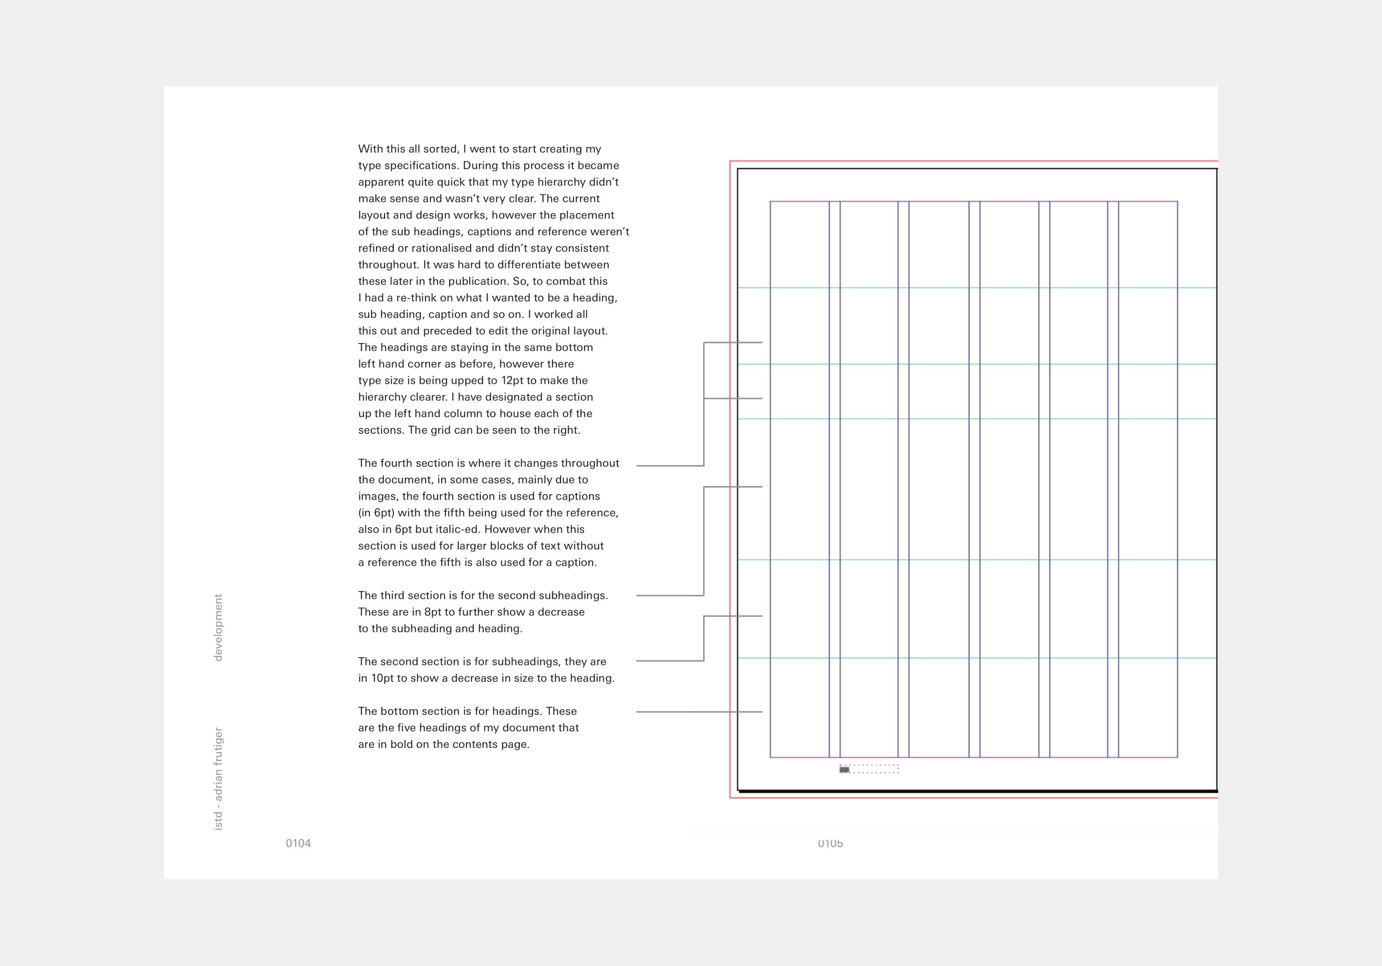Click the vertical label "development"

point(218,628)
